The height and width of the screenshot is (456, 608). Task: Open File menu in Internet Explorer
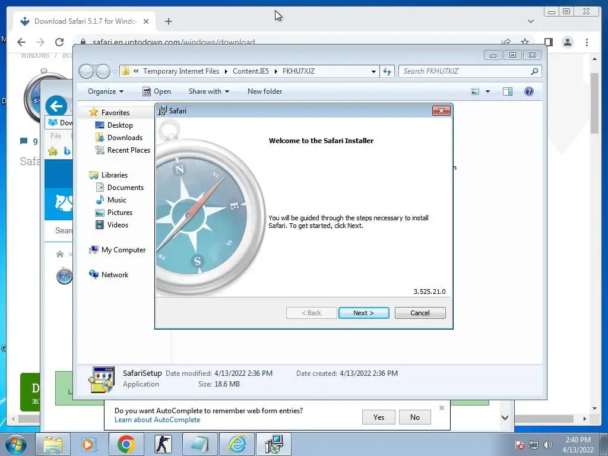(x=56, y=136)
